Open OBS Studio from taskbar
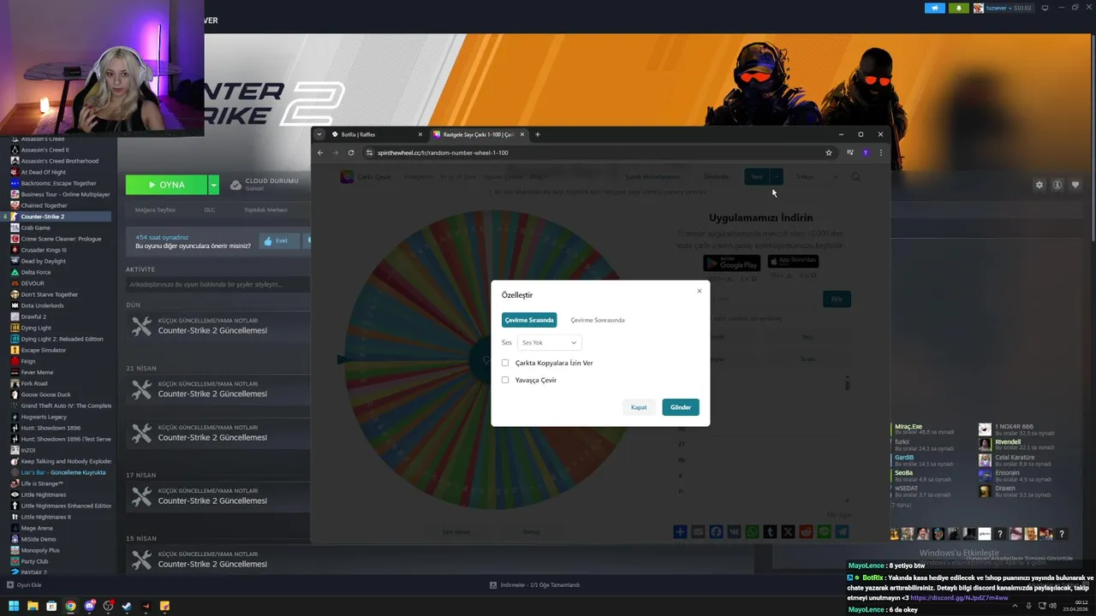 point(108,606)
